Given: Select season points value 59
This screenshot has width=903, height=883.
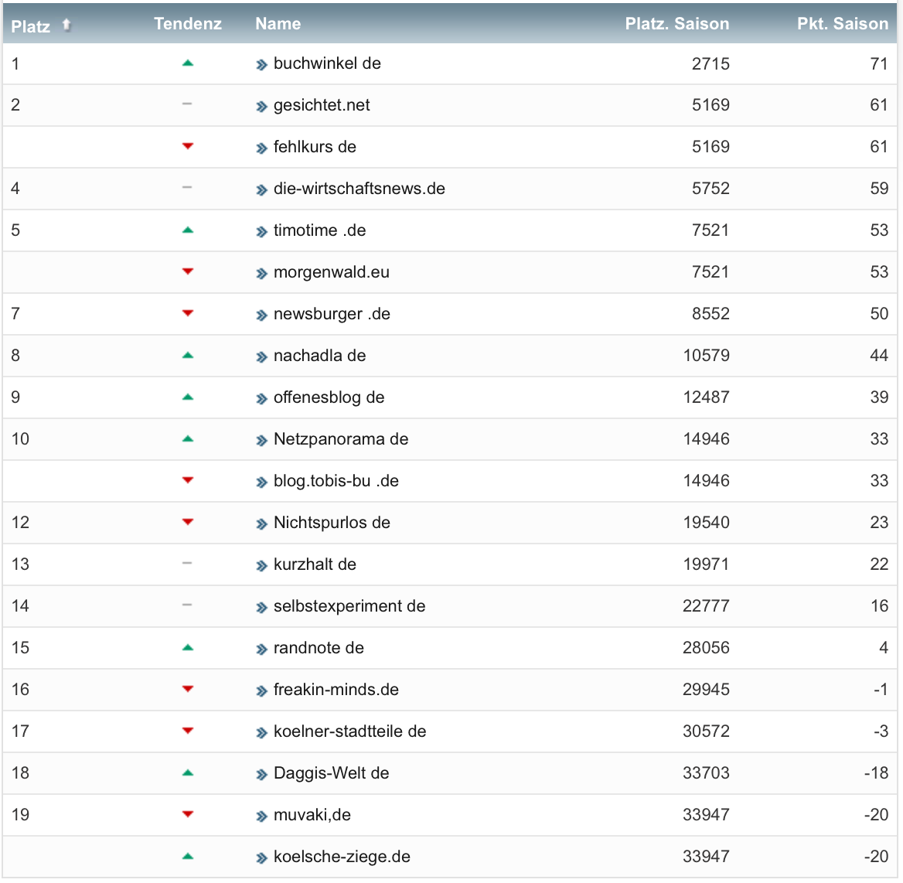Looking at the screenshot, I should (879, 189).
